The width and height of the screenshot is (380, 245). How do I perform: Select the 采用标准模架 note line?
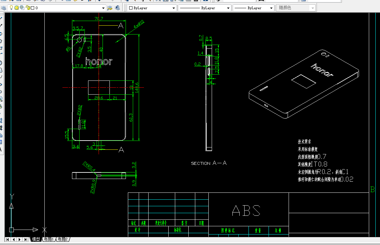click(308, 149)
